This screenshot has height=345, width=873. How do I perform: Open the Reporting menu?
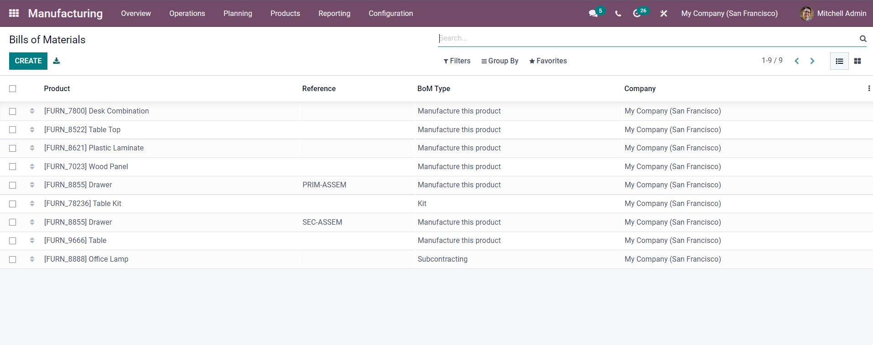point(334,14)
